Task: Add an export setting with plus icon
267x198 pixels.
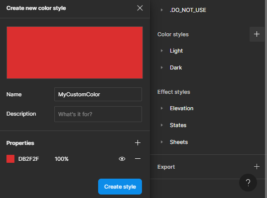Action: tap(257, 167)
